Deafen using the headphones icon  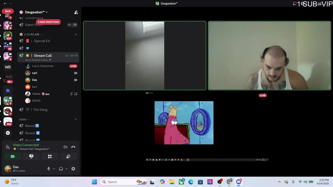(x=61, y=169)
